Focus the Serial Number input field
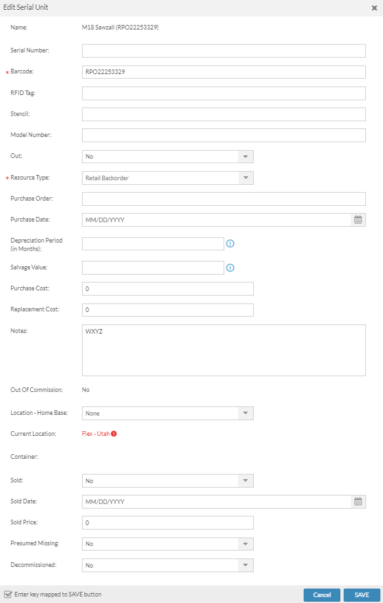This screenshot has width=383, height=603. point(224,50)
